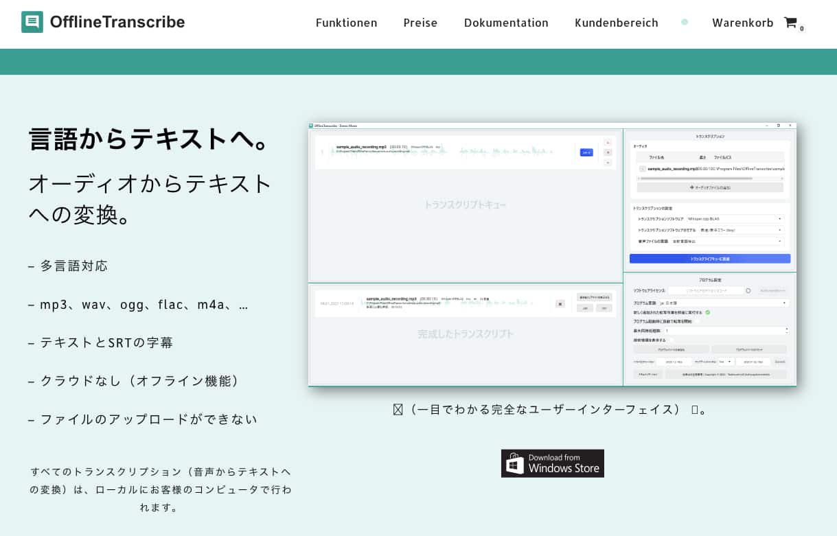Delete the finished transcript via the X icon
The height and width of the screenshot is (536, 837).
pyautogui.click(x=560, y=303)
